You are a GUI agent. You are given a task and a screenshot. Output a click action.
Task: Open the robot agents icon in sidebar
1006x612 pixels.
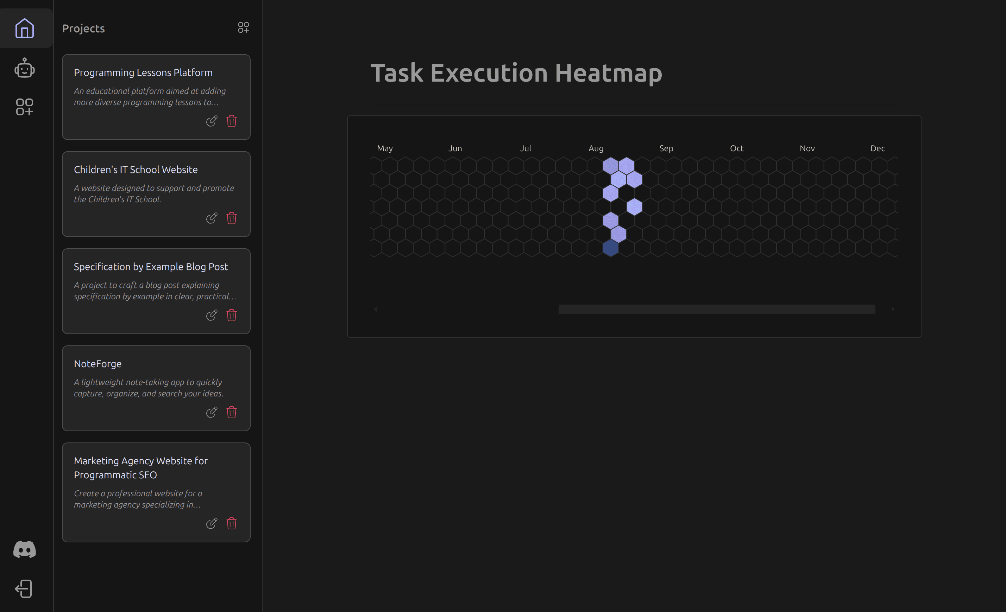pyautogui.click(x=25, y=68)
